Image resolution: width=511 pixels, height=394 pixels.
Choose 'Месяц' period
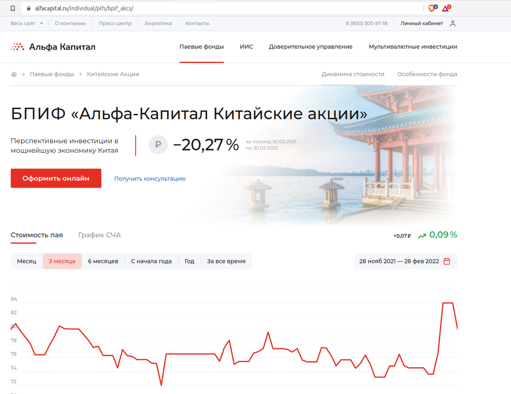26,261
